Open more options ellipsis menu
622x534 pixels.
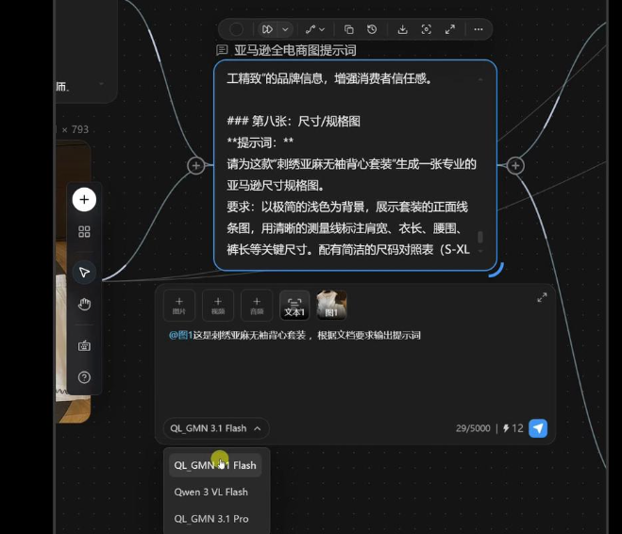click(479, 29)
